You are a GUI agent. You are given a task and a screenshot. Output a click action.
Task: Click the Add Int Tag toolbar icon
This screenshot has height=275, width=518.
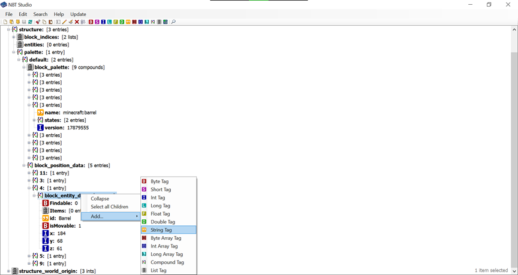point(103,22)
